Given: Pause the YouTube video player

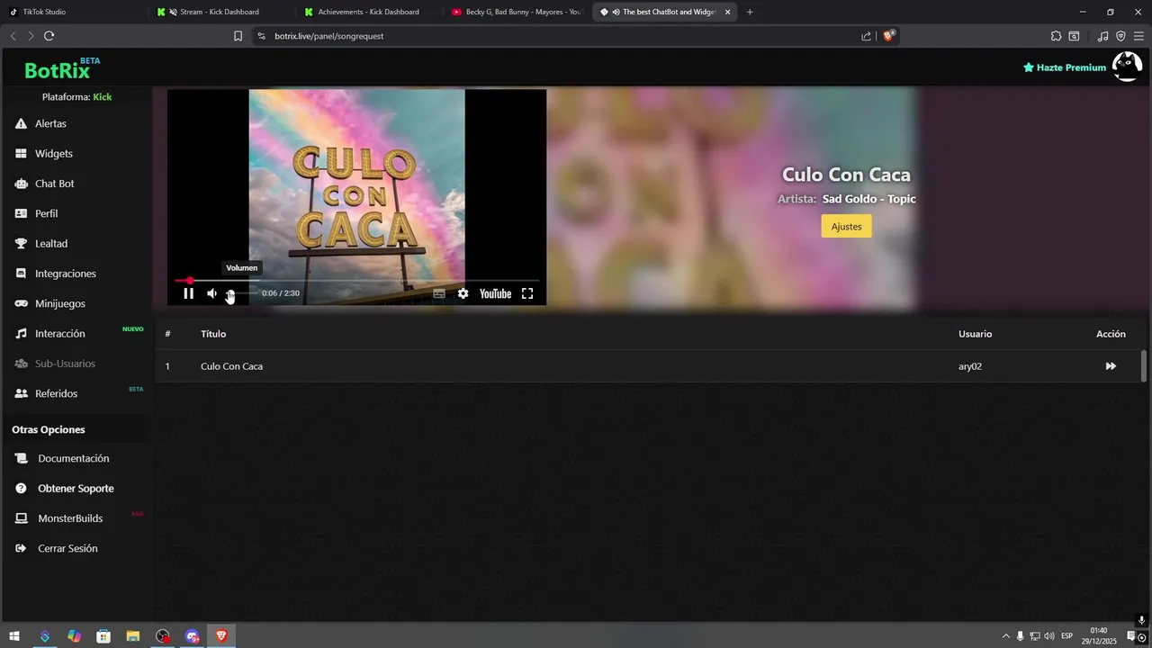Looking at the screenshot, I should coord(189,293).
